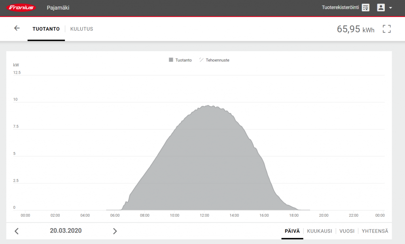
Task: Select the Päivä day view
Action: click(x=292, y=231)
